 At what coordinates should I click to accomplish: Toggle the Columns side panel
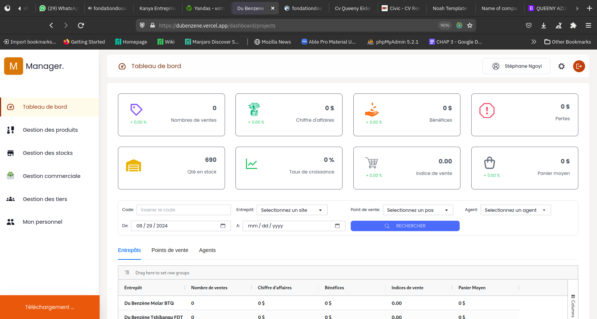(x=573, y=306)
